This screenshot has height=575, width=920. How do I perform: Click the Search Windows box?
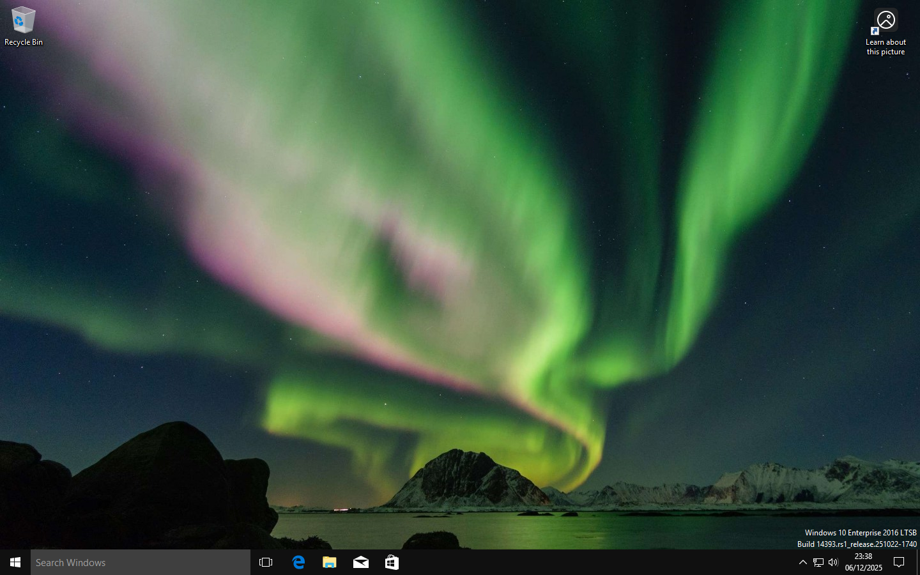pos(141,562)
